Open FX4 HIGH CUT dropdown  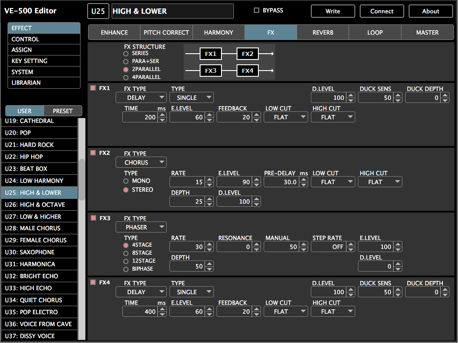[333, 311]
